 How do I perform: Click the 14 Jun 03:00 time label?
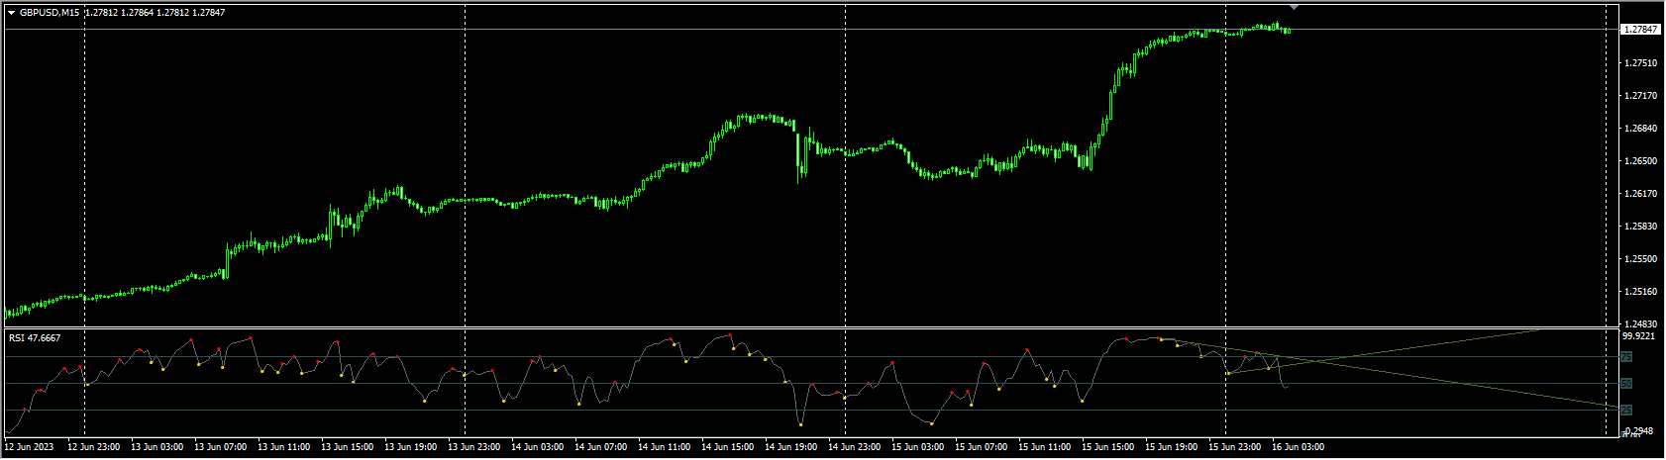[x=538, y=448]
